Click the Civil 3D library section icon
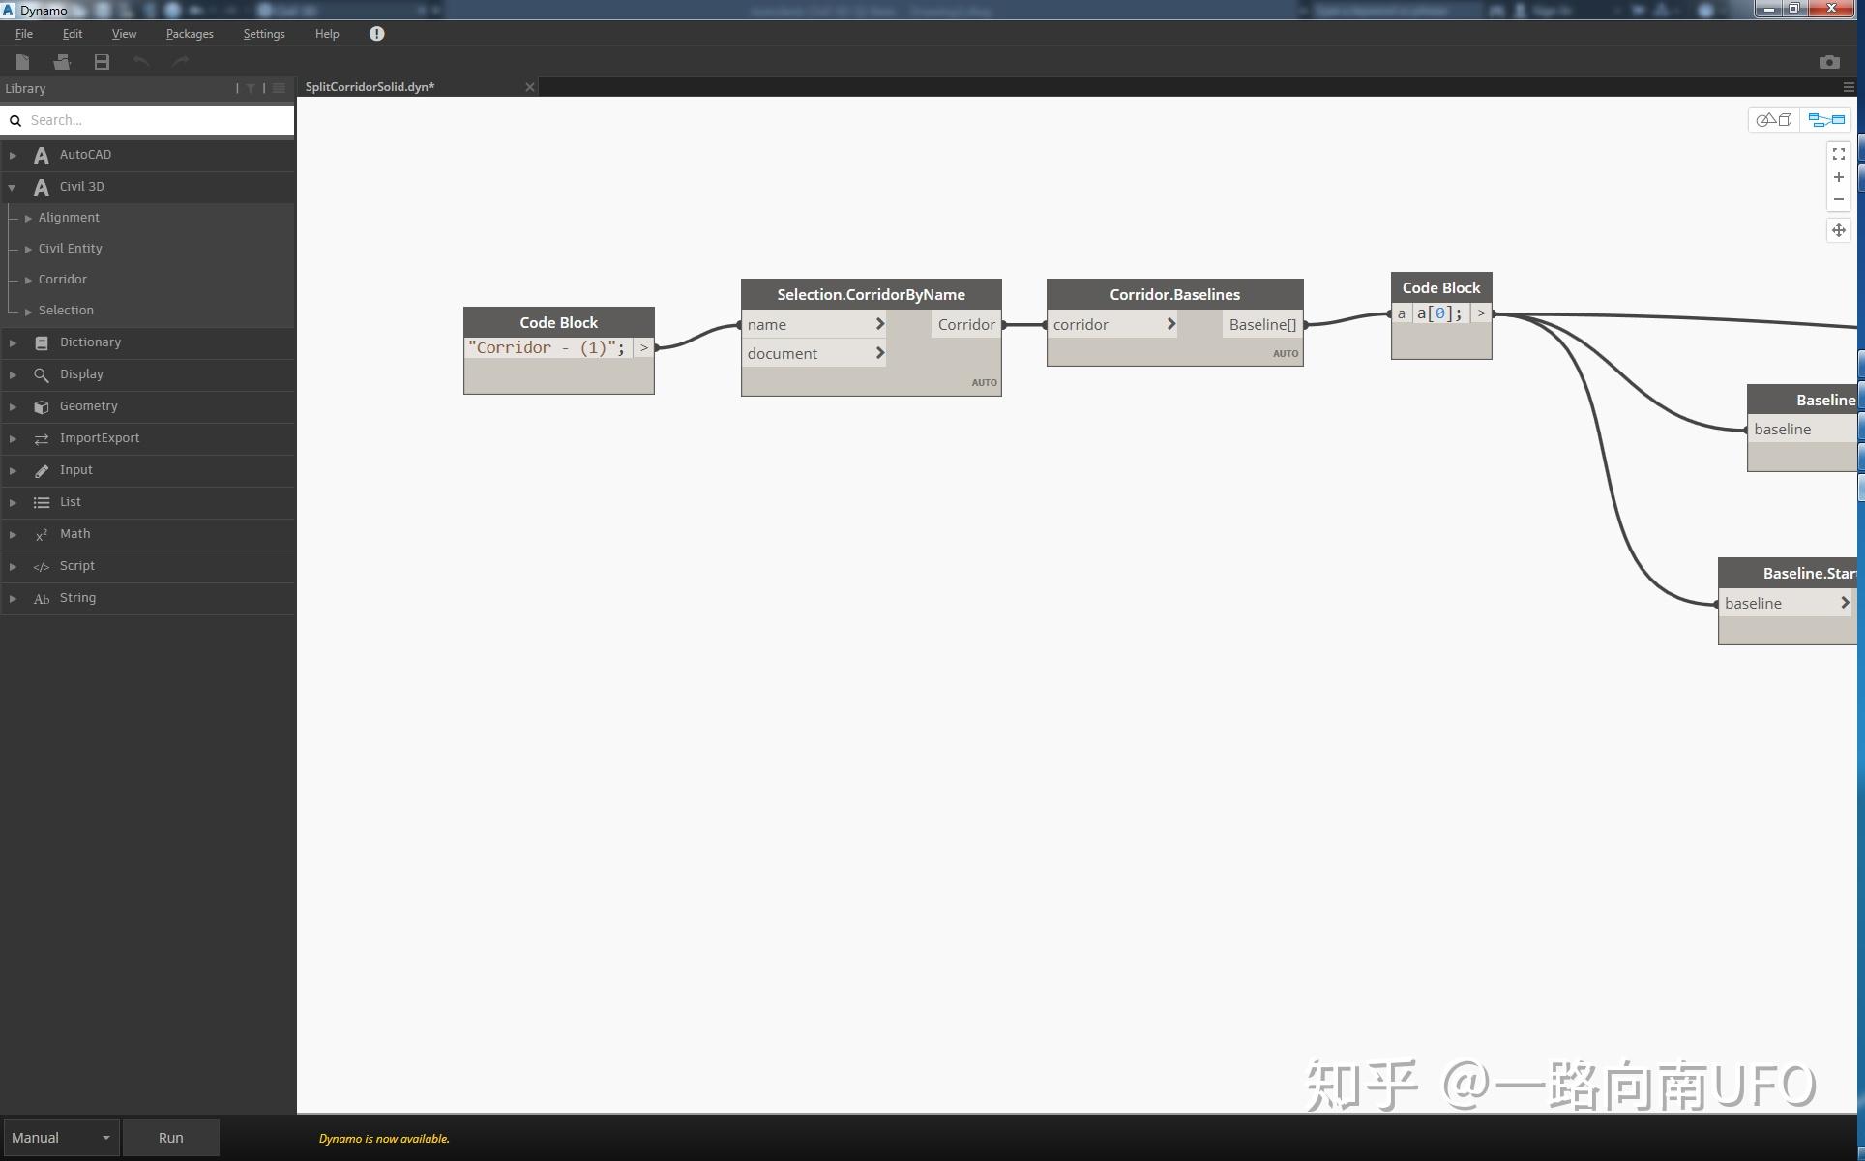This screenshot has width=1865, height=1161. coord(40,186)
